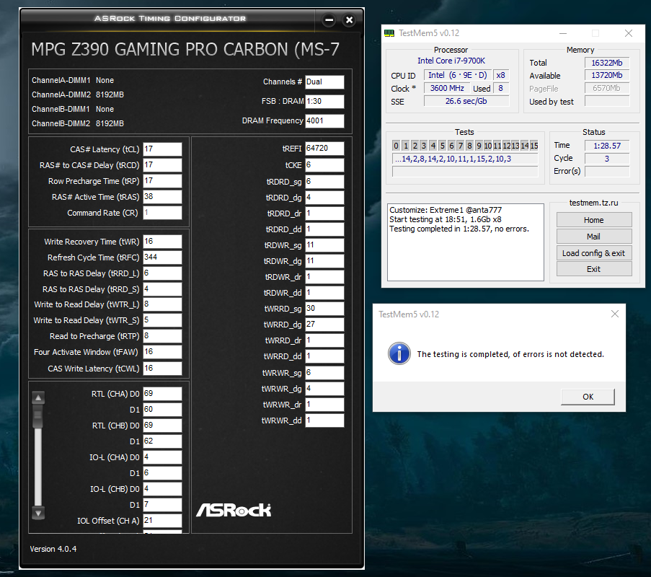Image resolution: width=651 pixels, height=577 pixels.
Task: Click the Time value 1:28.57
Action: click(607, 146)
